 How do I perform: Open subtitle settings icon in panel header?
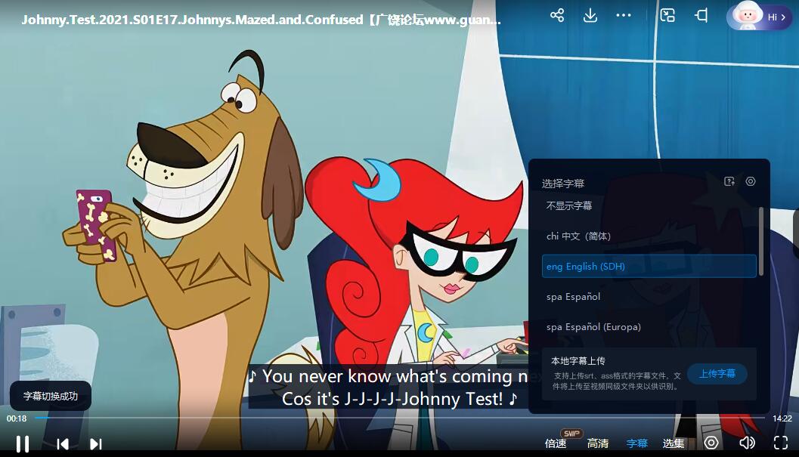(x=751, y=181)
